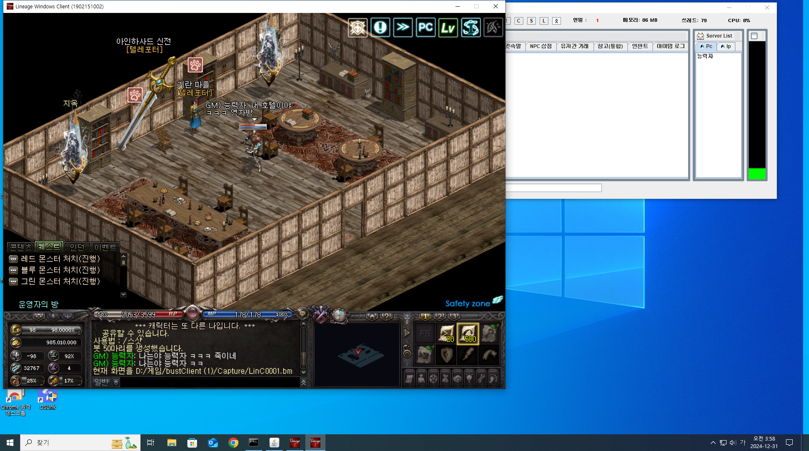The width and height of the screenshot is (809, 451).
Task: Open the 아이템 로그 tab
Action: [x=671, y=46]
